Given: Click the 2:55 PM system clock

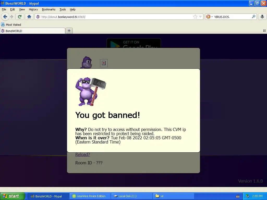Looking at the screenshot, I should 257,196.
